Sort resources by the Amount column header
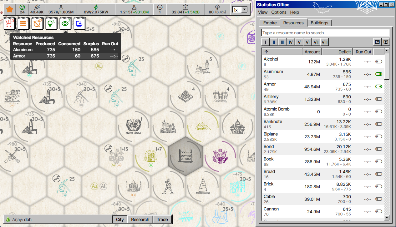Image resolution: width=396 pixels, height=227 pixels. click(x=312, y=52)
